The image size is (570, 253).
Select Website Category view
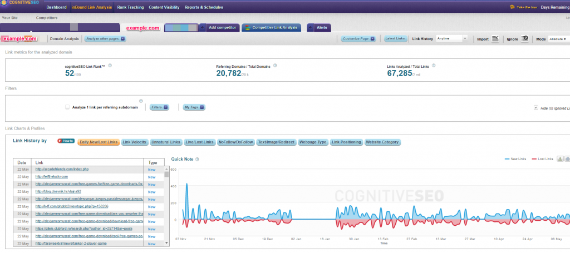382,142
